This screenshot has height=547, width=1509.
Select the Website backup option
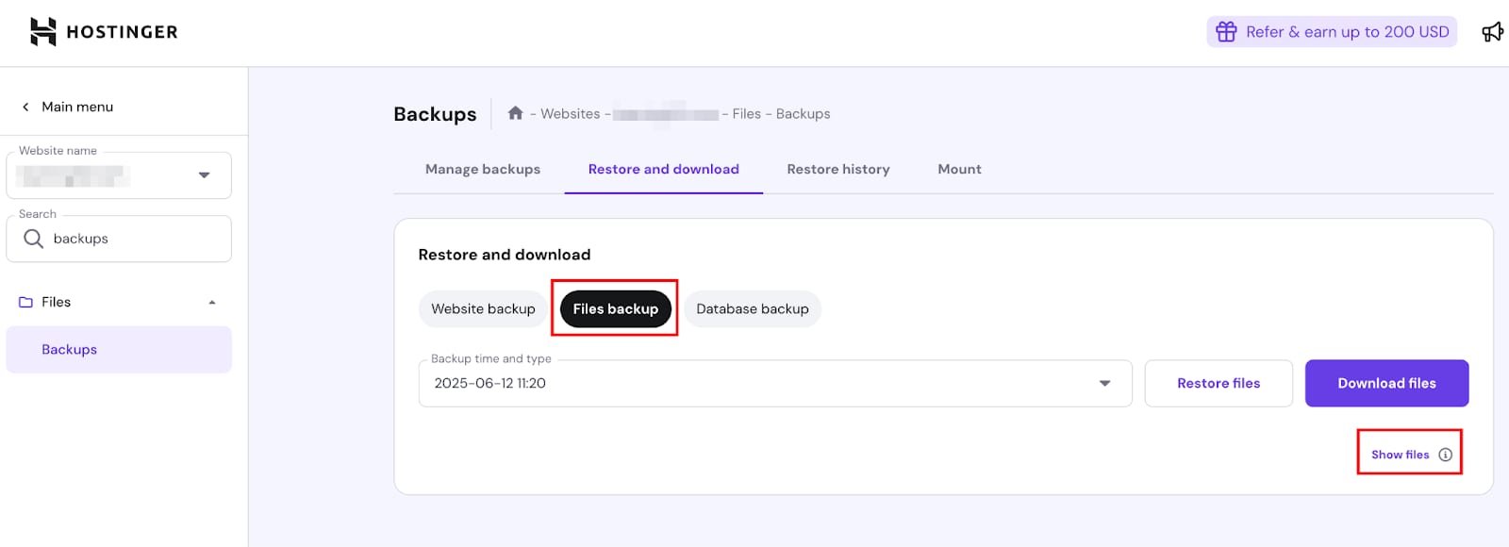(483, 309)
